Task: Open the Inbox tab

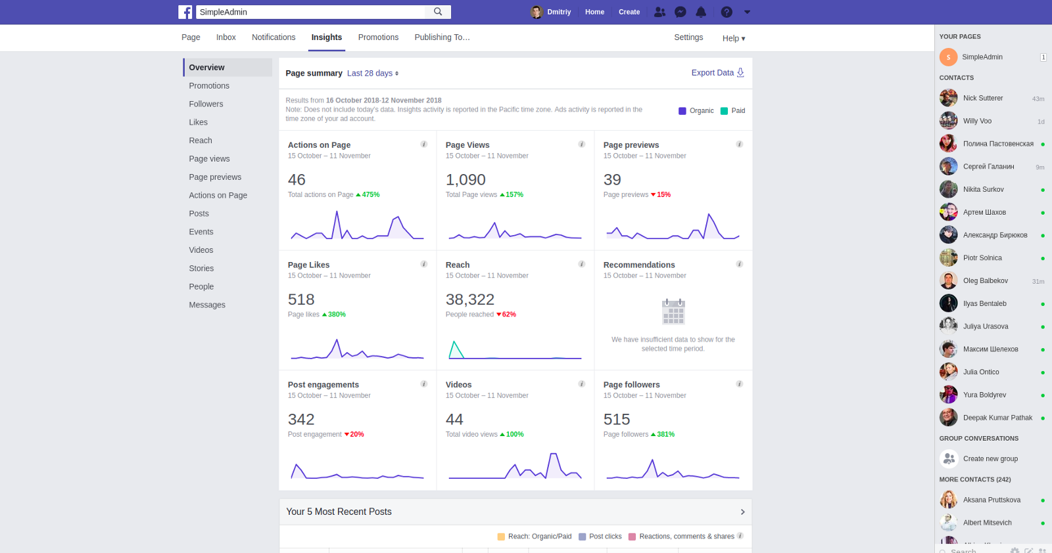Action: 226,37
